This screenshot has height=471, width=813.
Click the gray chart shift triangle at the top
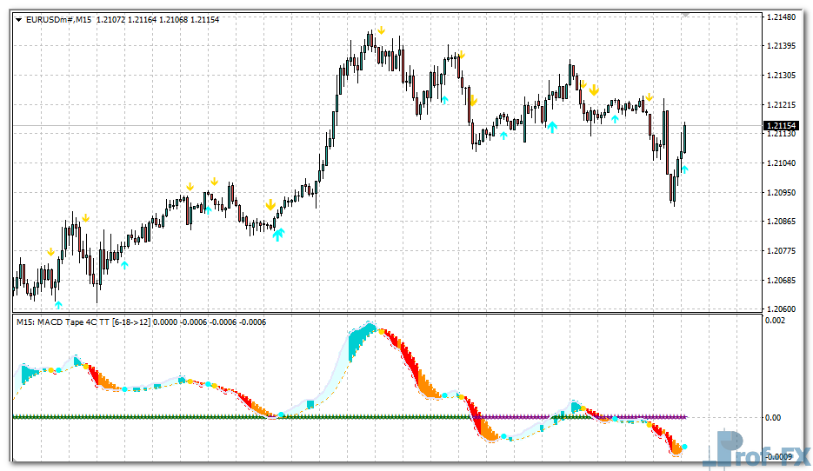pos(686,14)
